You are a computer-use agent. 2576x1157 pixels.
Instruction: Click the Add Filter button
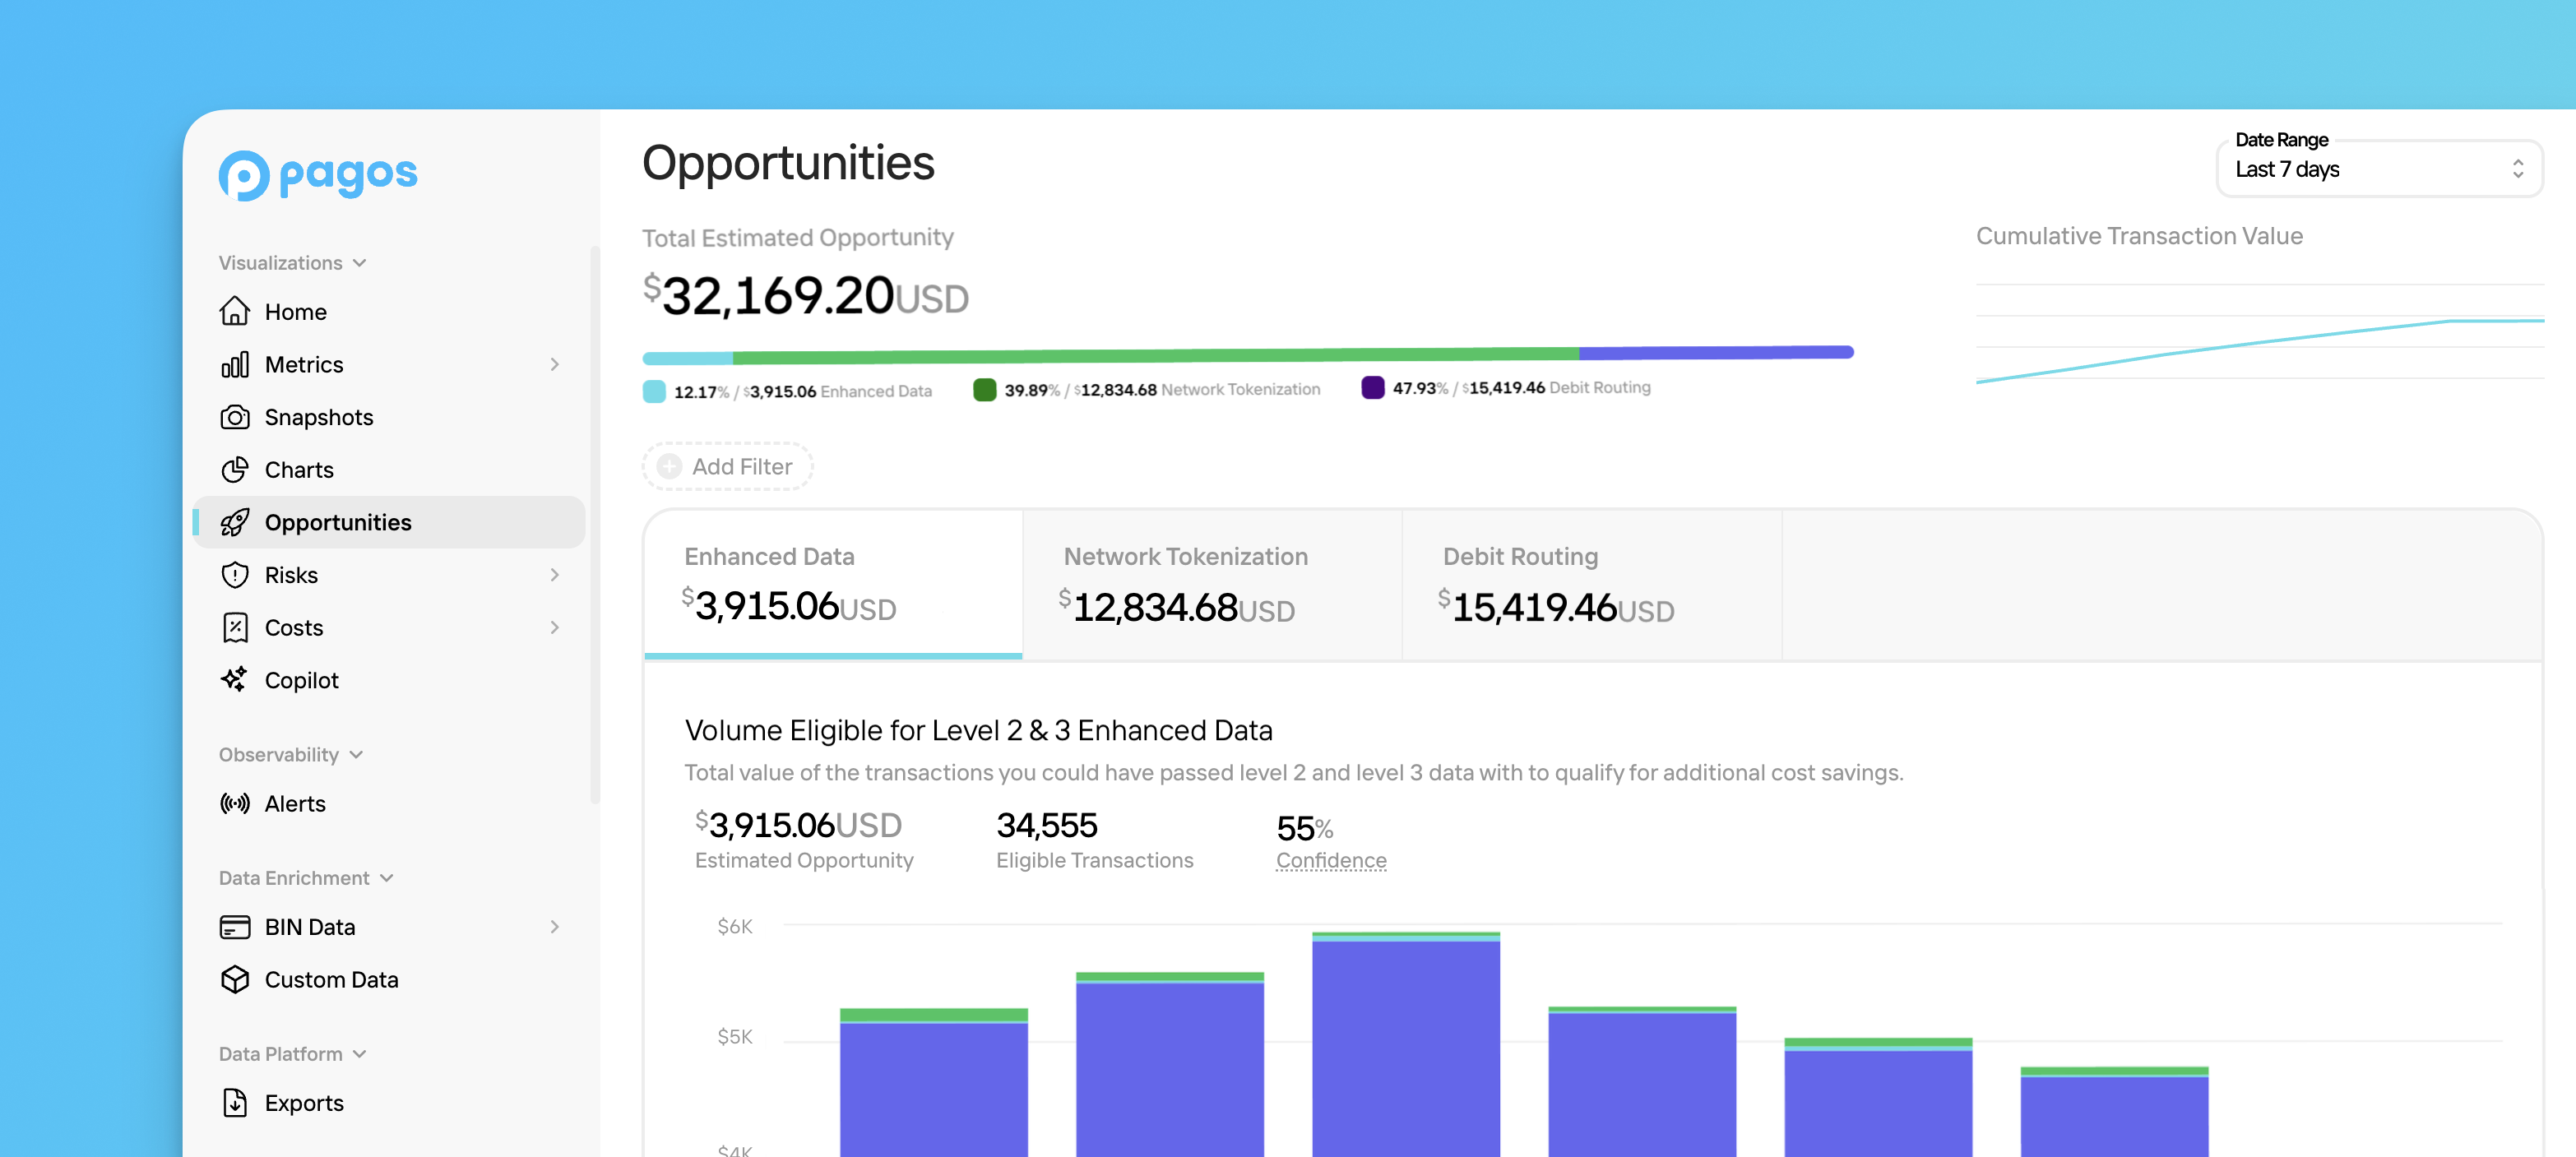727,466
